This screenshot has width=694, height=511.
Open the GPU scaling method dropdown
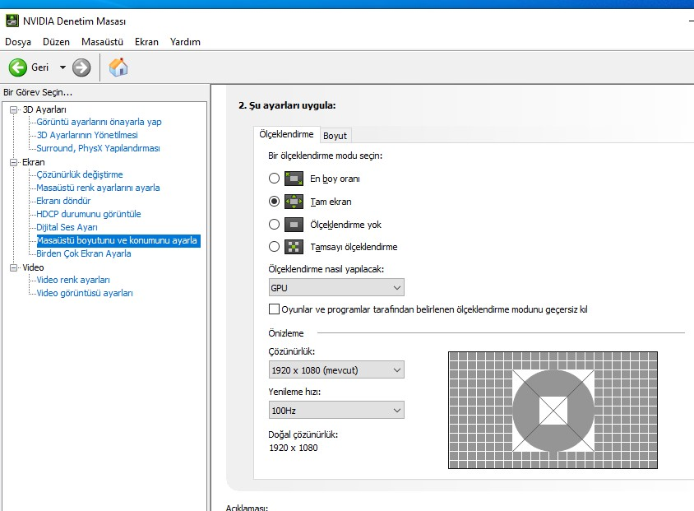(x=336, y=288)
